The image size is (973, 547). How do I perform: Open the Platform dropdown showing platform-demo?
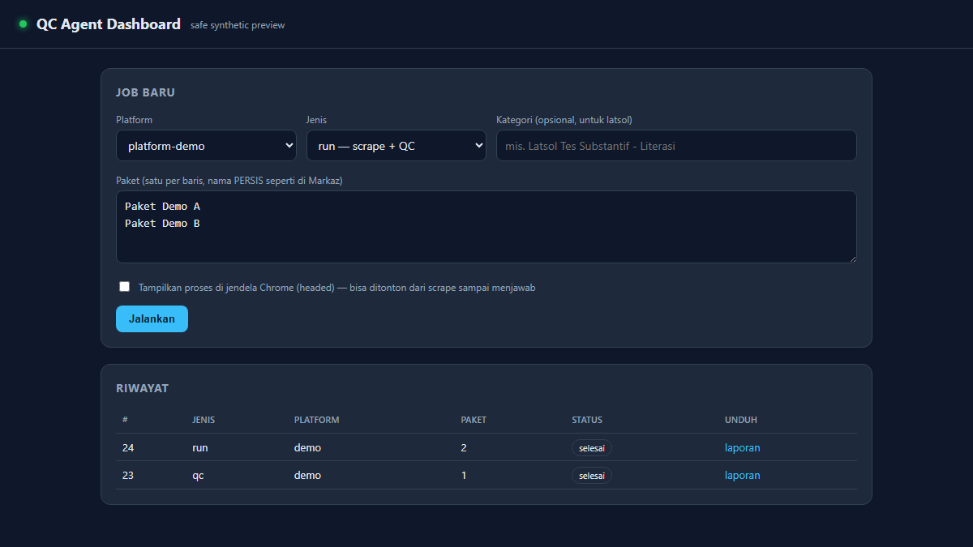point(206,146)
